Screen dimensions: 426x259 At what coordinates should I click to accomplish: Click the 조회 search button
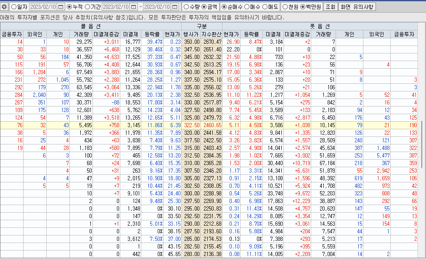(x=331, y=7)
